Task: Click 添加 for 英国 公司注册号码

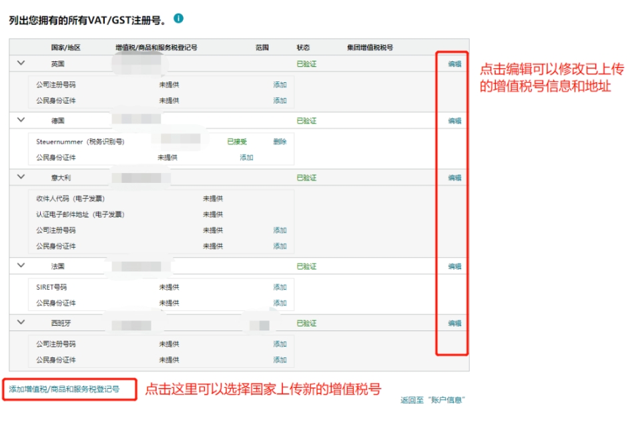Action: [x=280, y=85]
